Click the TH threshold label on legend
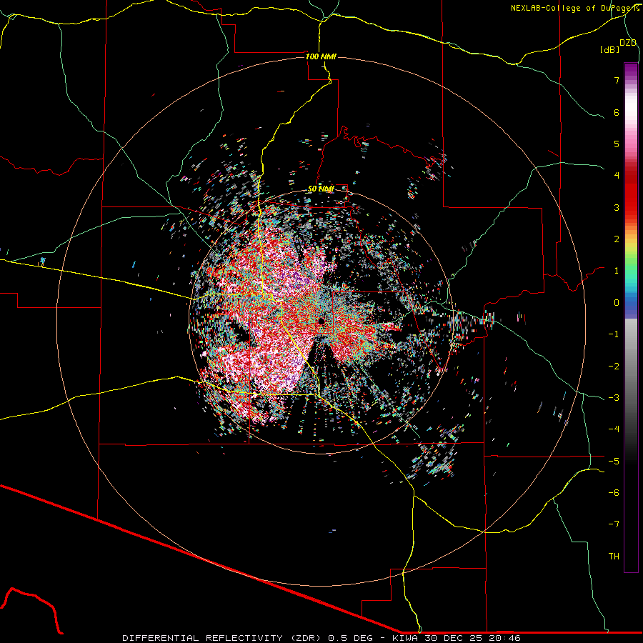This screenshot has height=643, width=643. click(x=614, y=557)
